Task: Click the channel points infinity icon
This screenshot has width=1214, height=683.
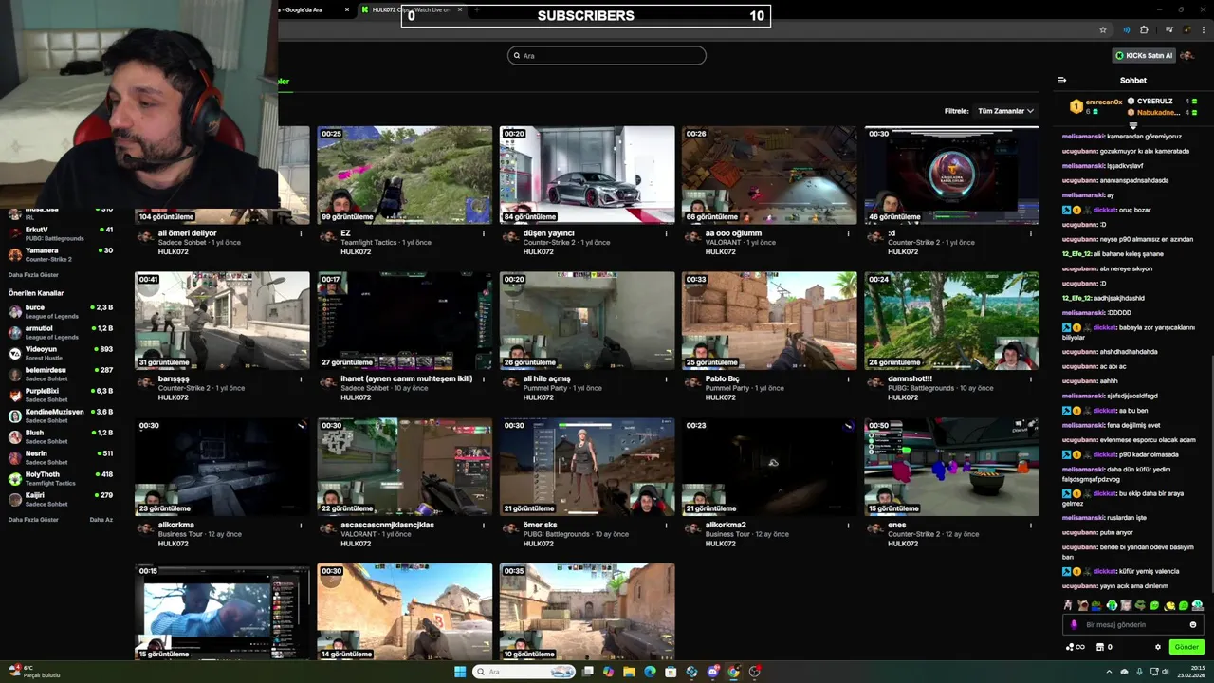Action: (1076, 647)
